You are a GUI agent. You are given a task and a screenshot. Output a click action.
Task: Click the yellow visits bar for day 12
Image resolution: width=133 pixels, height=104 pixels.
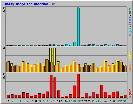[x=50, y=55]
